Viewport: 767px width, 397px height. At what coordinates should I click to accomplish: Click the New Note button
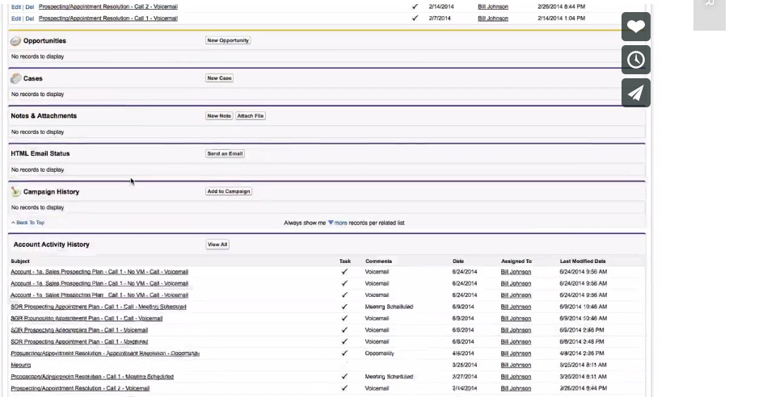[219, 115]
